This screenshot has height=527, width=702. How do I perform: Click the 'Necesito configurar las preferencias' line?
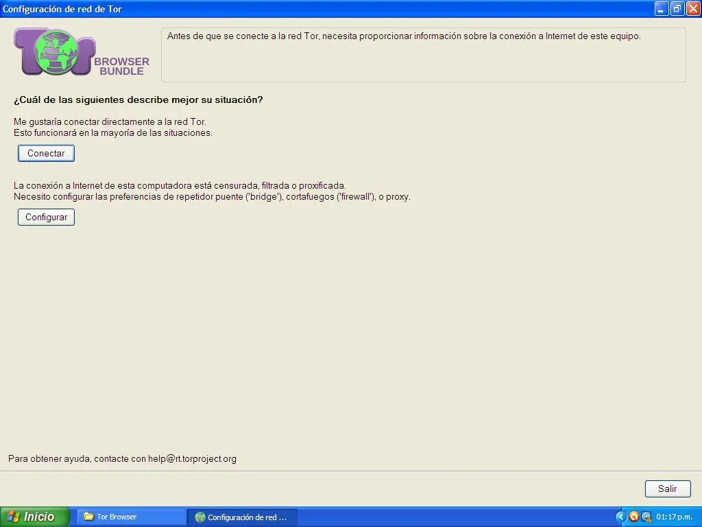click(212, 197)
